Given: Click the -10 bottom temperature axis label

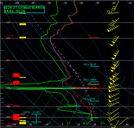Looking at the screenshot, I should tap(46, 125).
